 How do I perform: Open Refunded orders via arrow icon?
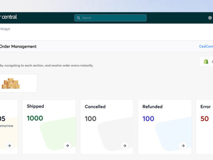point(183,146)
